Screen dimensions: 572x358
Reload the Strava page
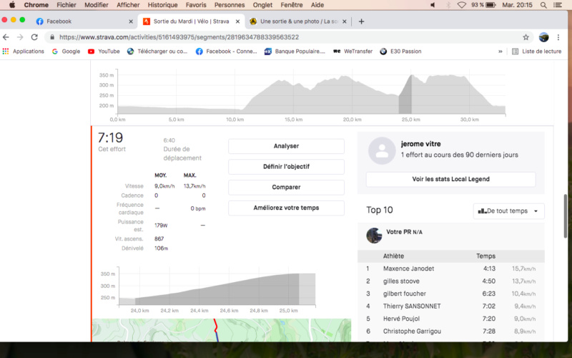pyautogui.click(x=34, y=37)
